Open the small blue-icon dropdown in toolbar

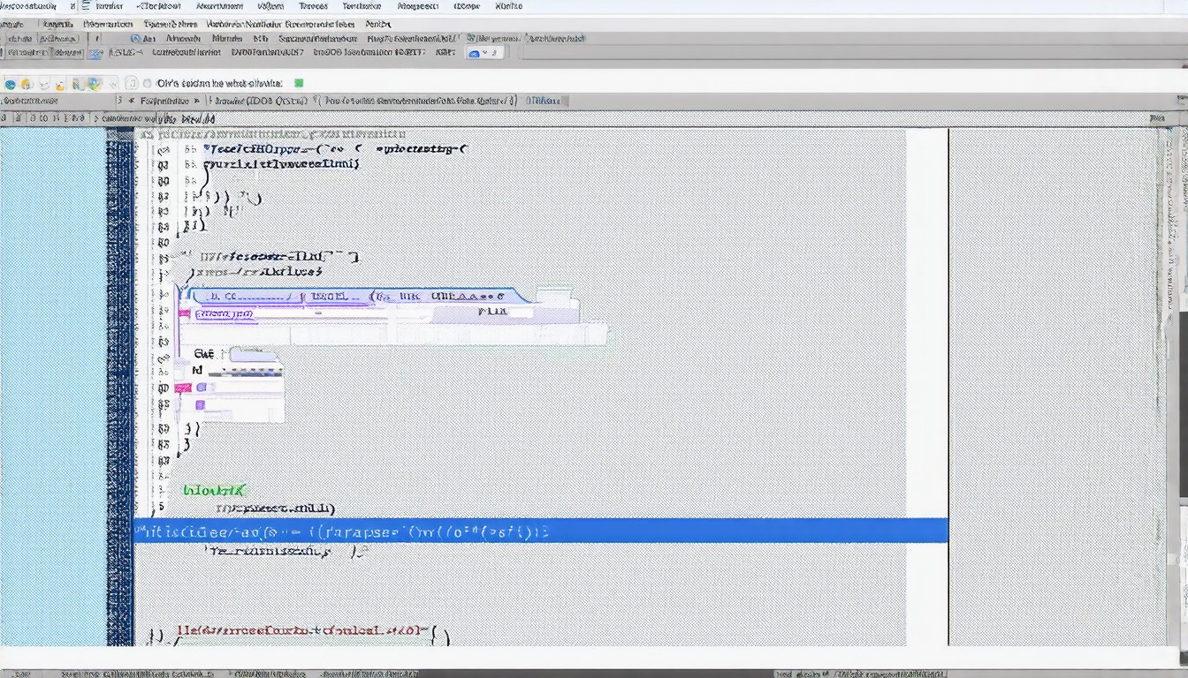point(484,53)
